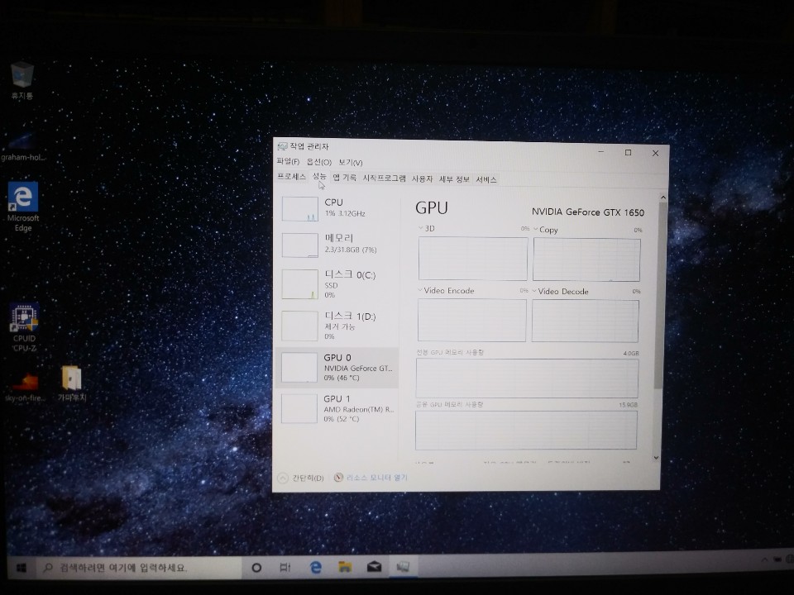The image size is (794, 595).
Task: Minimize the Task Manager window
Action: tap(601, 151)
